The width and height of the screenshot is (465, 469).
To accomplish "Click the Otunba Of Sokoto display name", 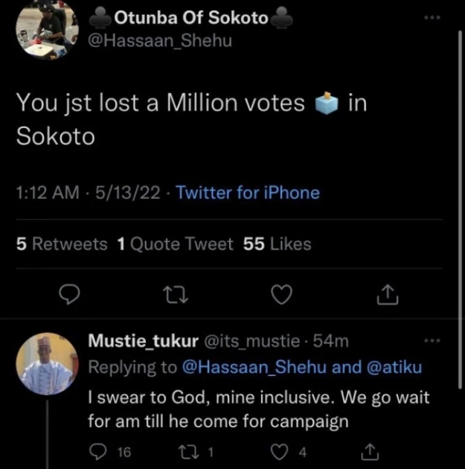I will [191, 17].
